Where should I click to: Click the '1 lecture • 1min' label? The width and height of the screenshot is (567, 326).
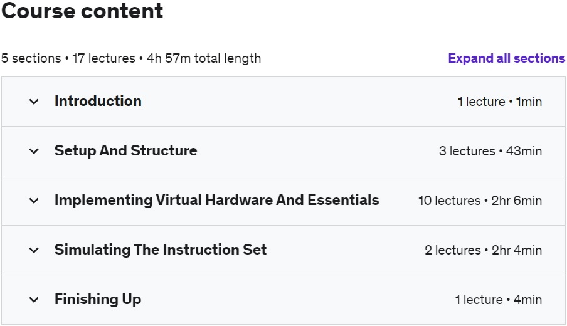point(500,102)
